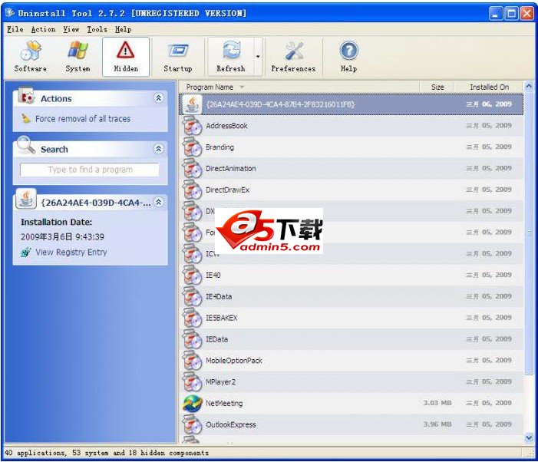538x462 pixels.
Task: Open the Software toolbar view
Action: click(30, 57)
